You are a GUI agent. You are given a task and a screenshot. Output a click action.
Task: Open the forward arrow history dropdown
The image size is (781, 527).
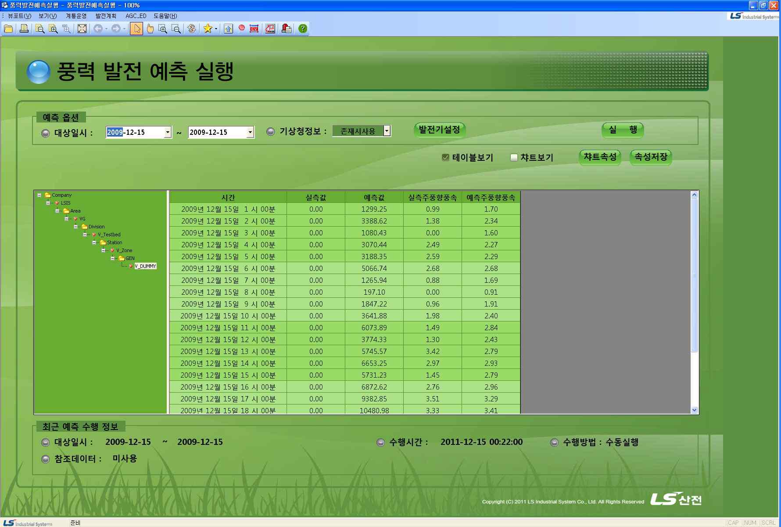click(124, 29)
